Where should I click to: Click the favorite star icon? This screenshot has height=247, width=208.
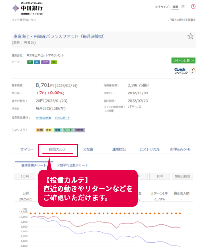(191, 36)
